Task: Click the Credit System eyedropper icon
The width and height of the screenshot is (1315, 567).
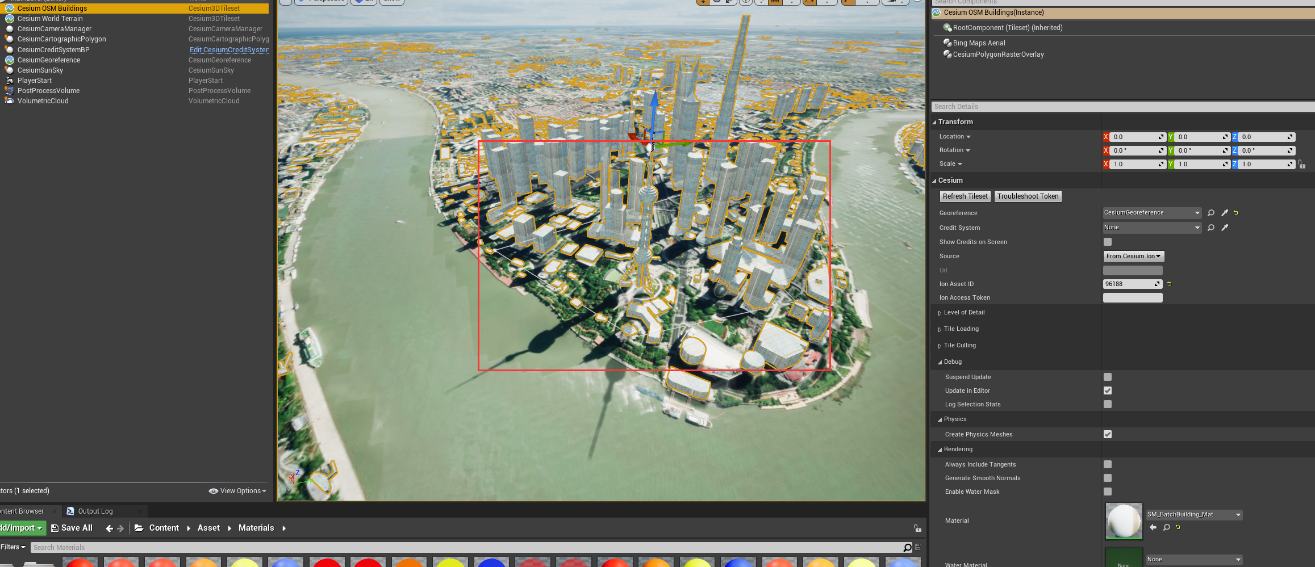Action: click(x=1225, y=228)
